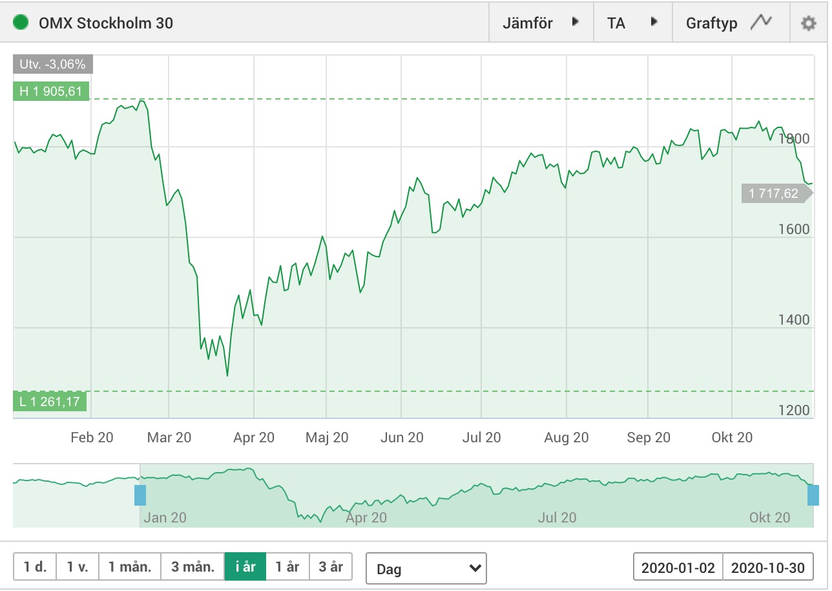Image resolution: width=832 pixels, height=591 pixels.
Task: Click the Apr 20 axis label on main chart
Action: (254, 438)
